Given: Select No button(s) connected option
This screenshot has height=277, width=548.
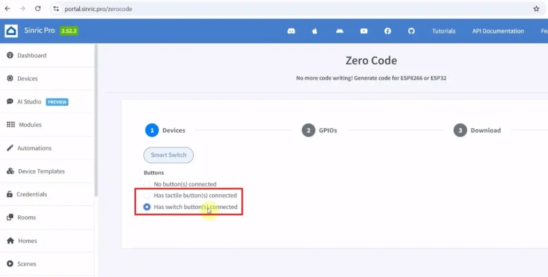Looking at the screenshot, I should [x=147, y=184].
